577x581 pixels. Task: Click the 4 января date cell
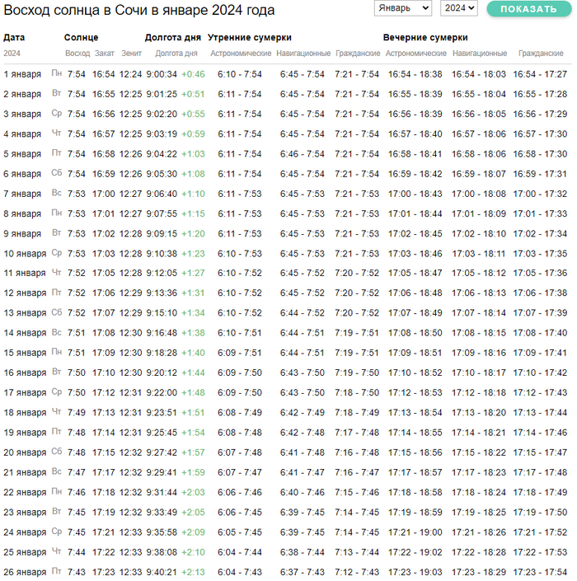22,134
